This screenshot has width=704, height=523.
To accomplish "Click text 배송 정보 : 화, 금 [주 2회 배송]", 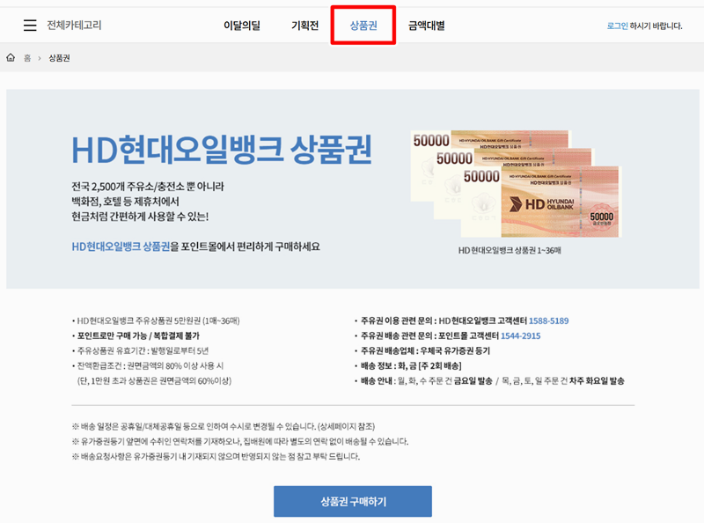I will coord(411,365).
